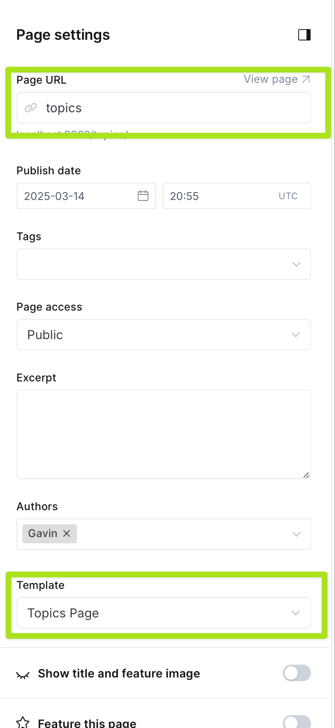Click the Page URL topics input field
The height and width of the screenshot is (728, 335).
pos(174,108)
